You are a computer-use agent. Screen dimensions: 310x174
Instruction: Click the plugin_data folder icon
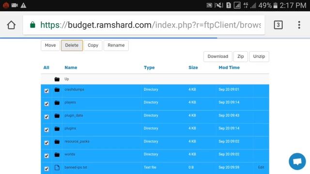click(x=57, y=116)
